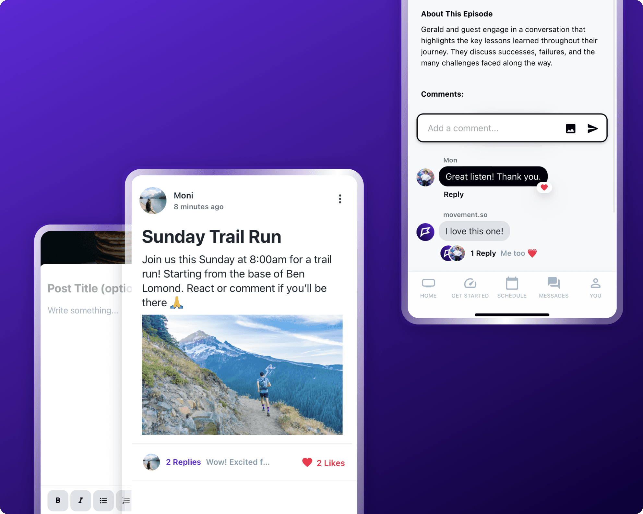Expand the 1 Reply thread

click(x=483, y=253)
